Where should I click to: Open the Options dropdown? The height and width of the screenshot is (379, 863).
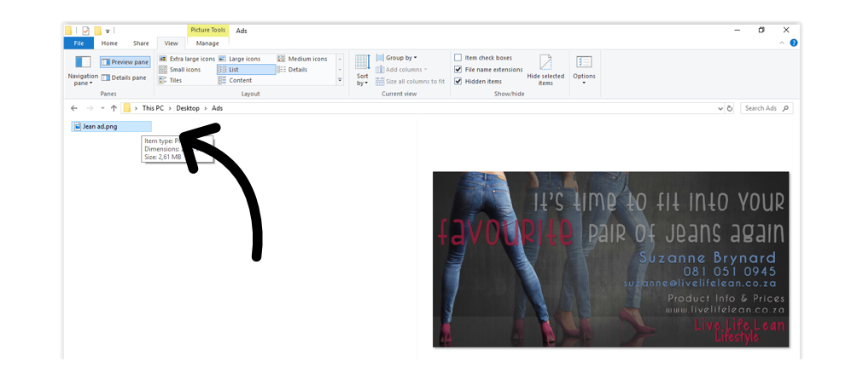[x=584, y=71]
